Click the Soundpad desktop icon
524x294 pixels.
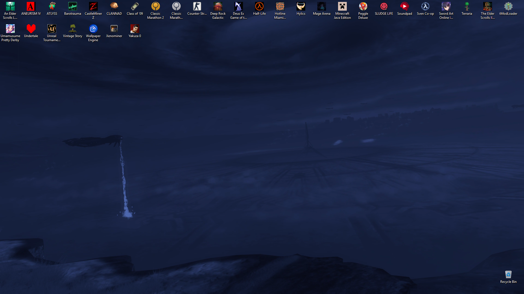pyautogui.click(x=405, y=9)
